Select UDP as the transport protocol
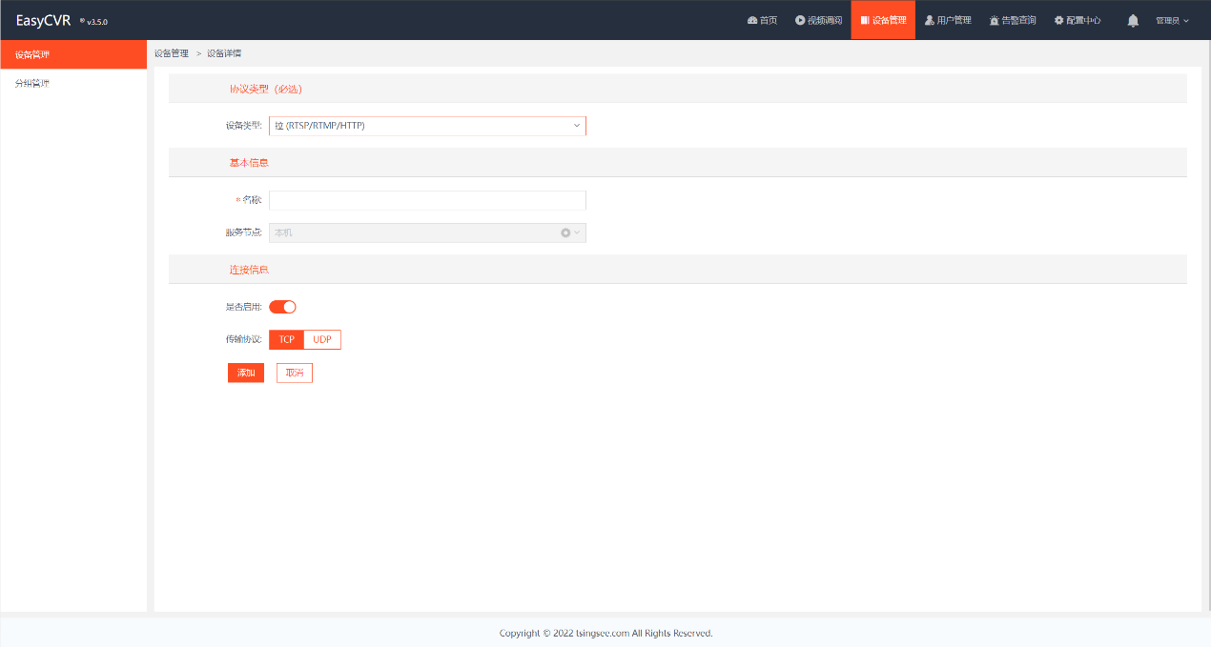 click(x=322, y=340)
